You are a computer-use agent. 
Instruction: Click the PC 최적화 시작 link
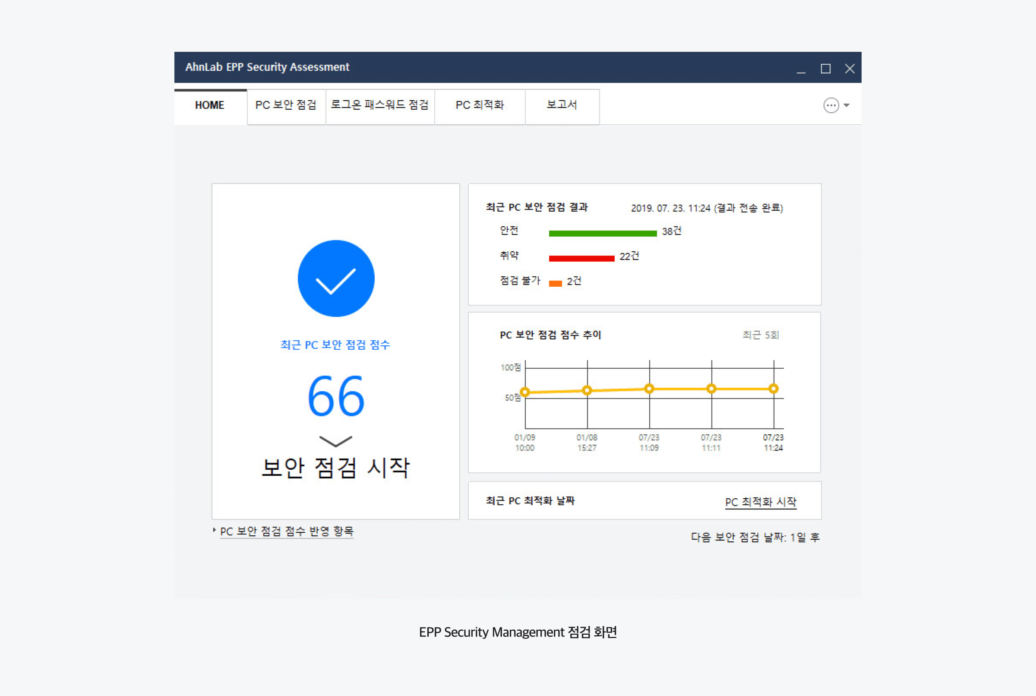[x=761, y=502]
